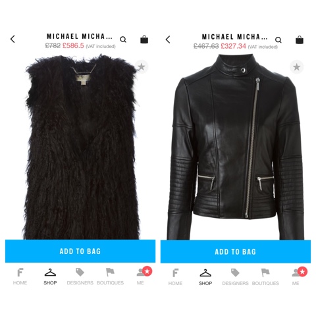
Task: Favorite the black fur vest with star
Action: tap(142, 66)
